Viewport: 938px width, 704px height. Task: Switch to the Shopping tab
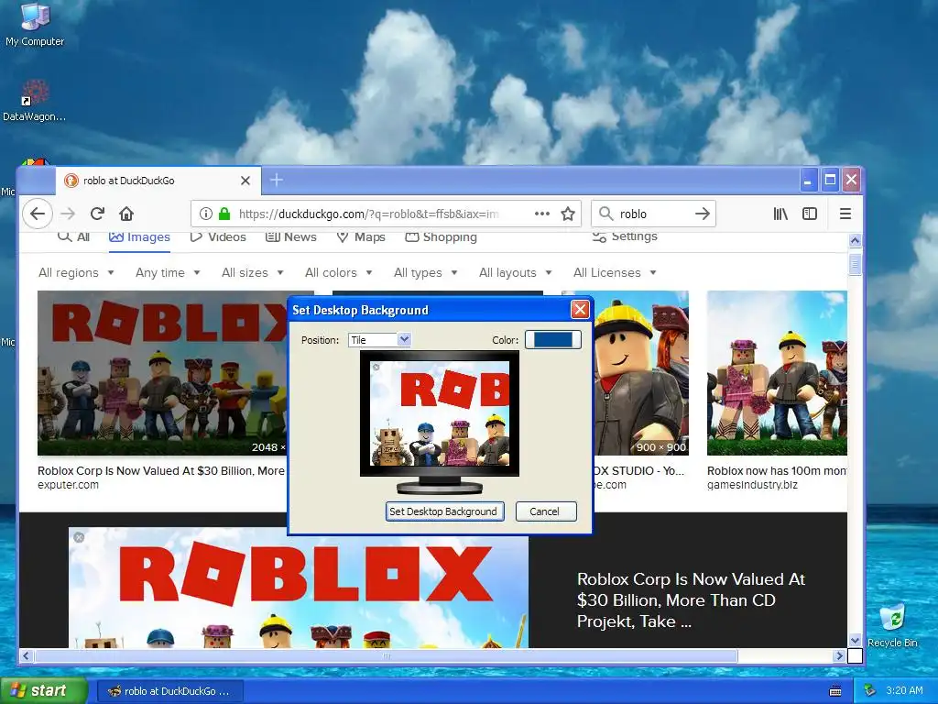point(441,237)
